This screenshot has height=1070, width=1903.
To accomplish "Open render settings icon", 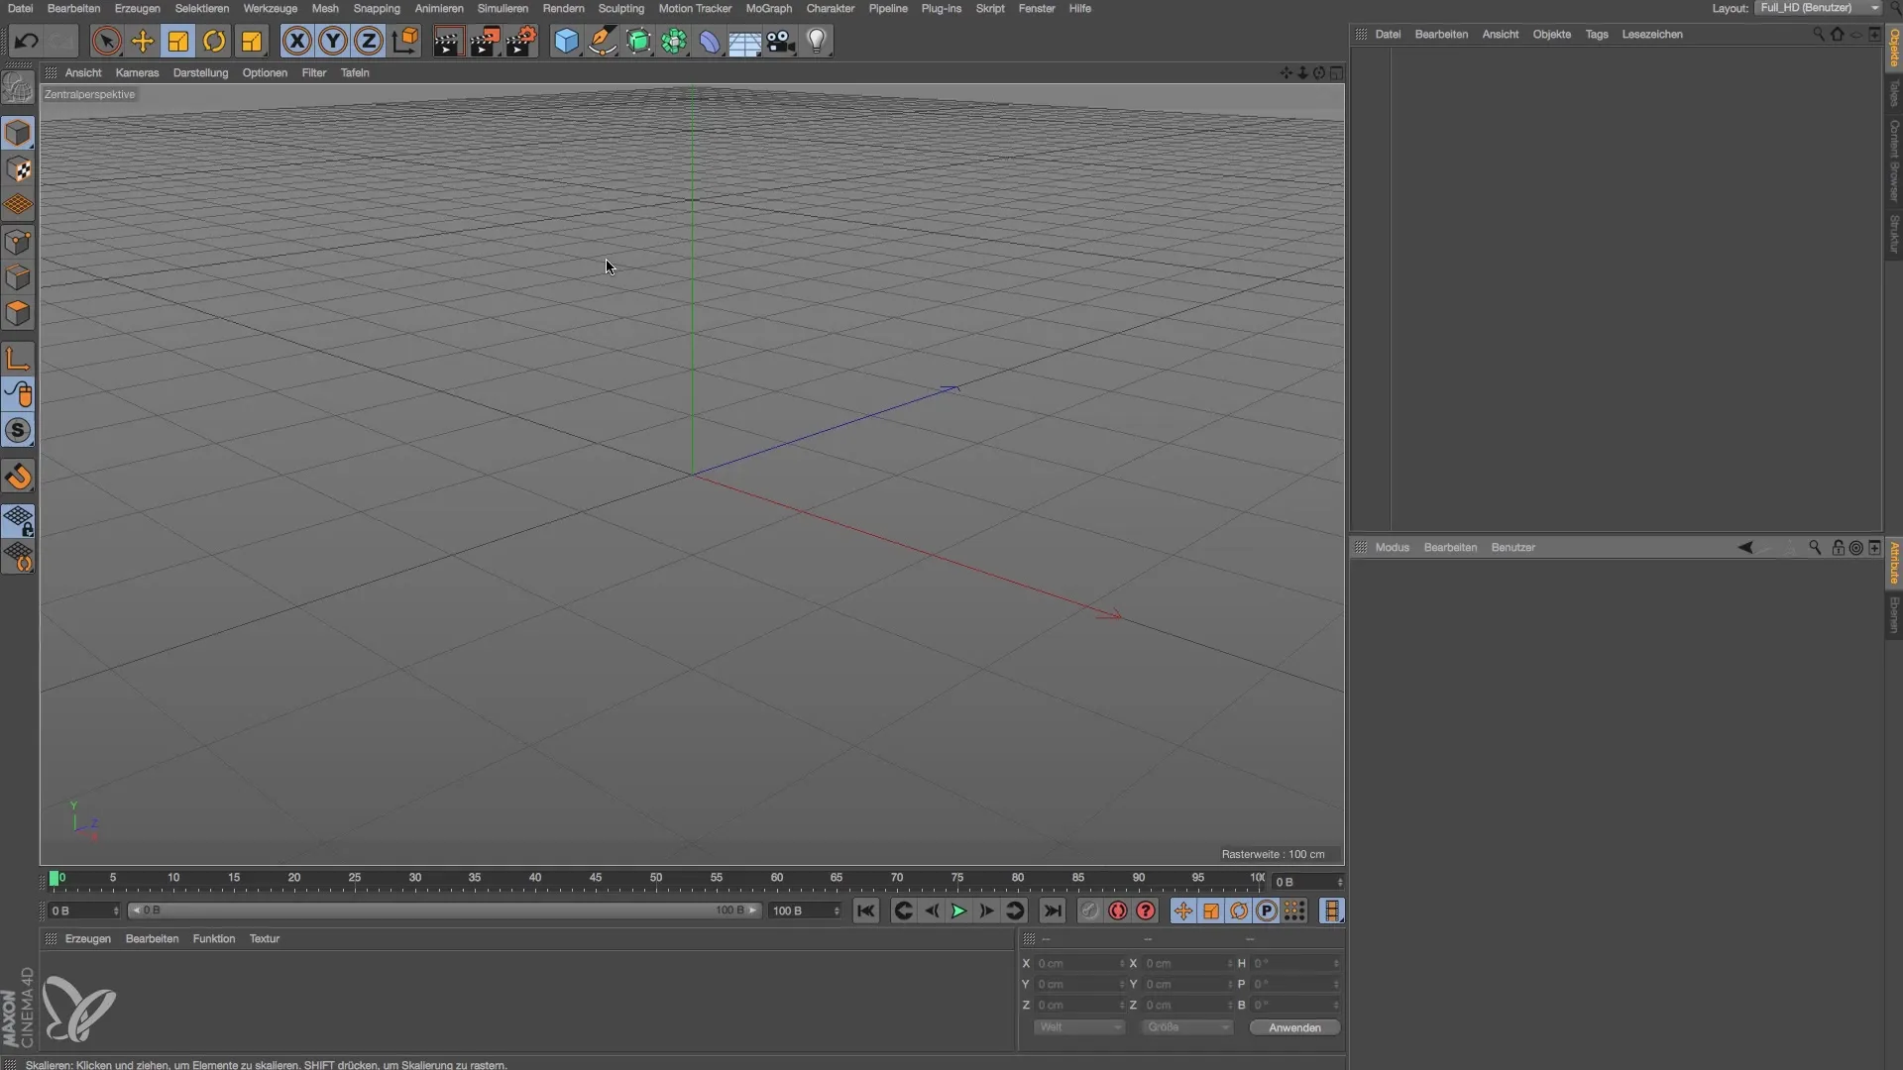I will (x=521, y=41).
